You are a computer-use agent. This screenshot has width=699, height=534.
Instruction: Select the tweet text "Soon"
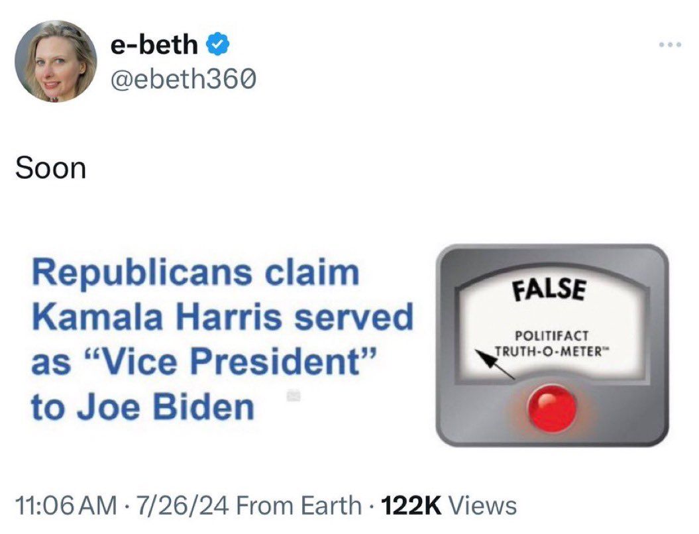[50, 169]
